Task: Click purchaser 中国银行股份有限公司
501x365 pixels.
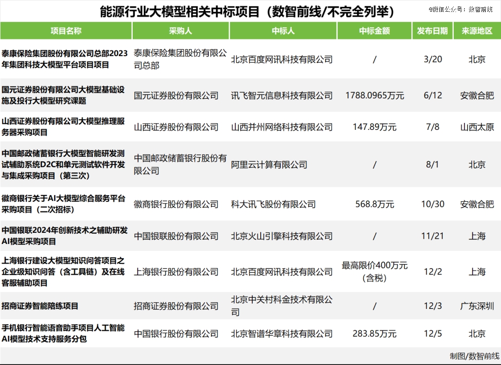Action: click(x=176, y=334)
